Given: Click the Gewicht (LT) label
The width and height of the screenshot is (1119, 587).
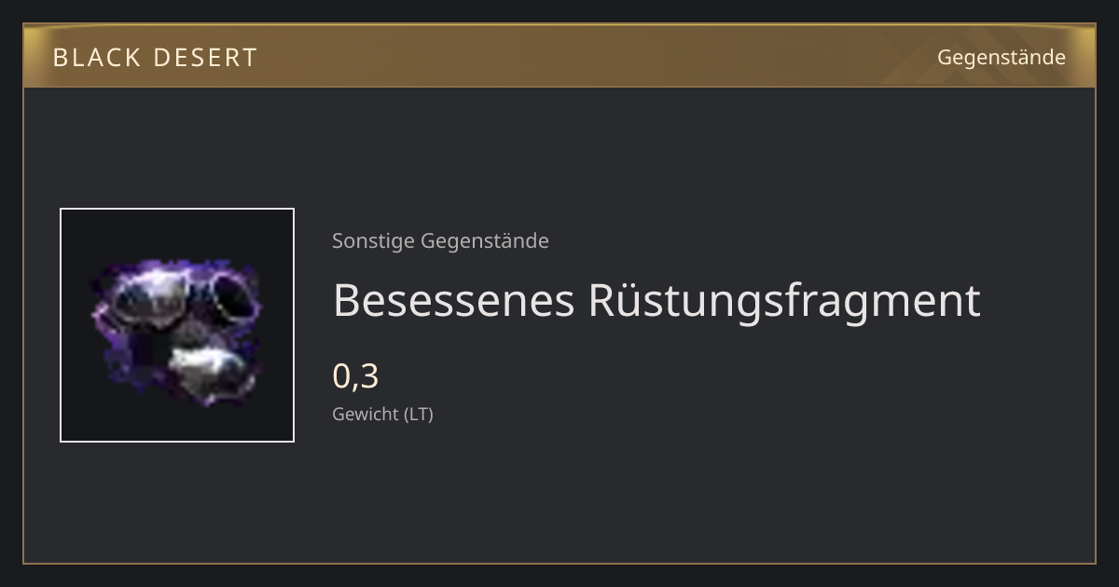Looking at the screenshot, I should (382, 415).
